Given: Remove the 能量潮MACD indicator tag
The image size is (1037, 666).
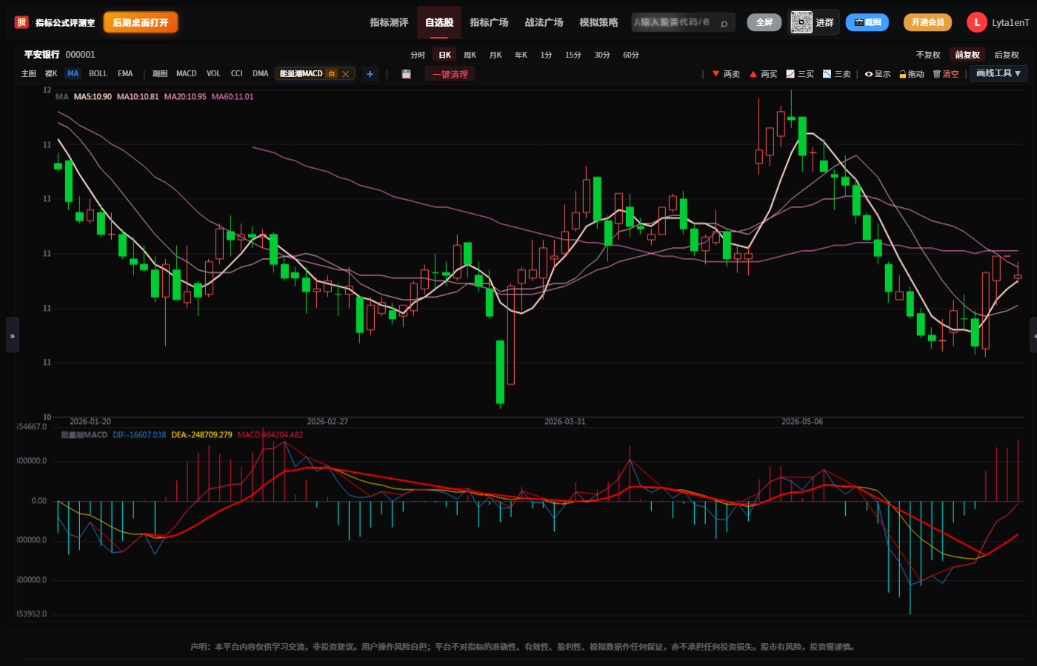Looking at the screenshot, I should tap(345, 74).
